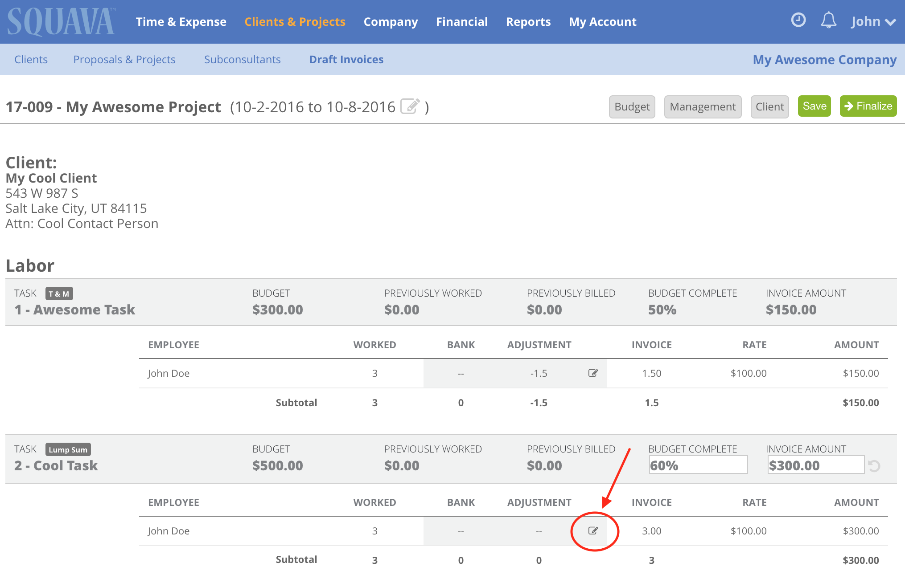Click the project title '17-009 - My Awesome Project'
Screen dimensions: 905x587
(113, 107)
